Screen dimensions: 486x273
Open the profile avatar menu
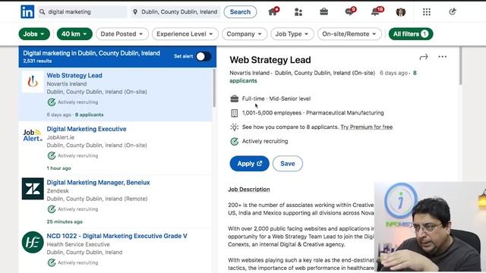401,12
